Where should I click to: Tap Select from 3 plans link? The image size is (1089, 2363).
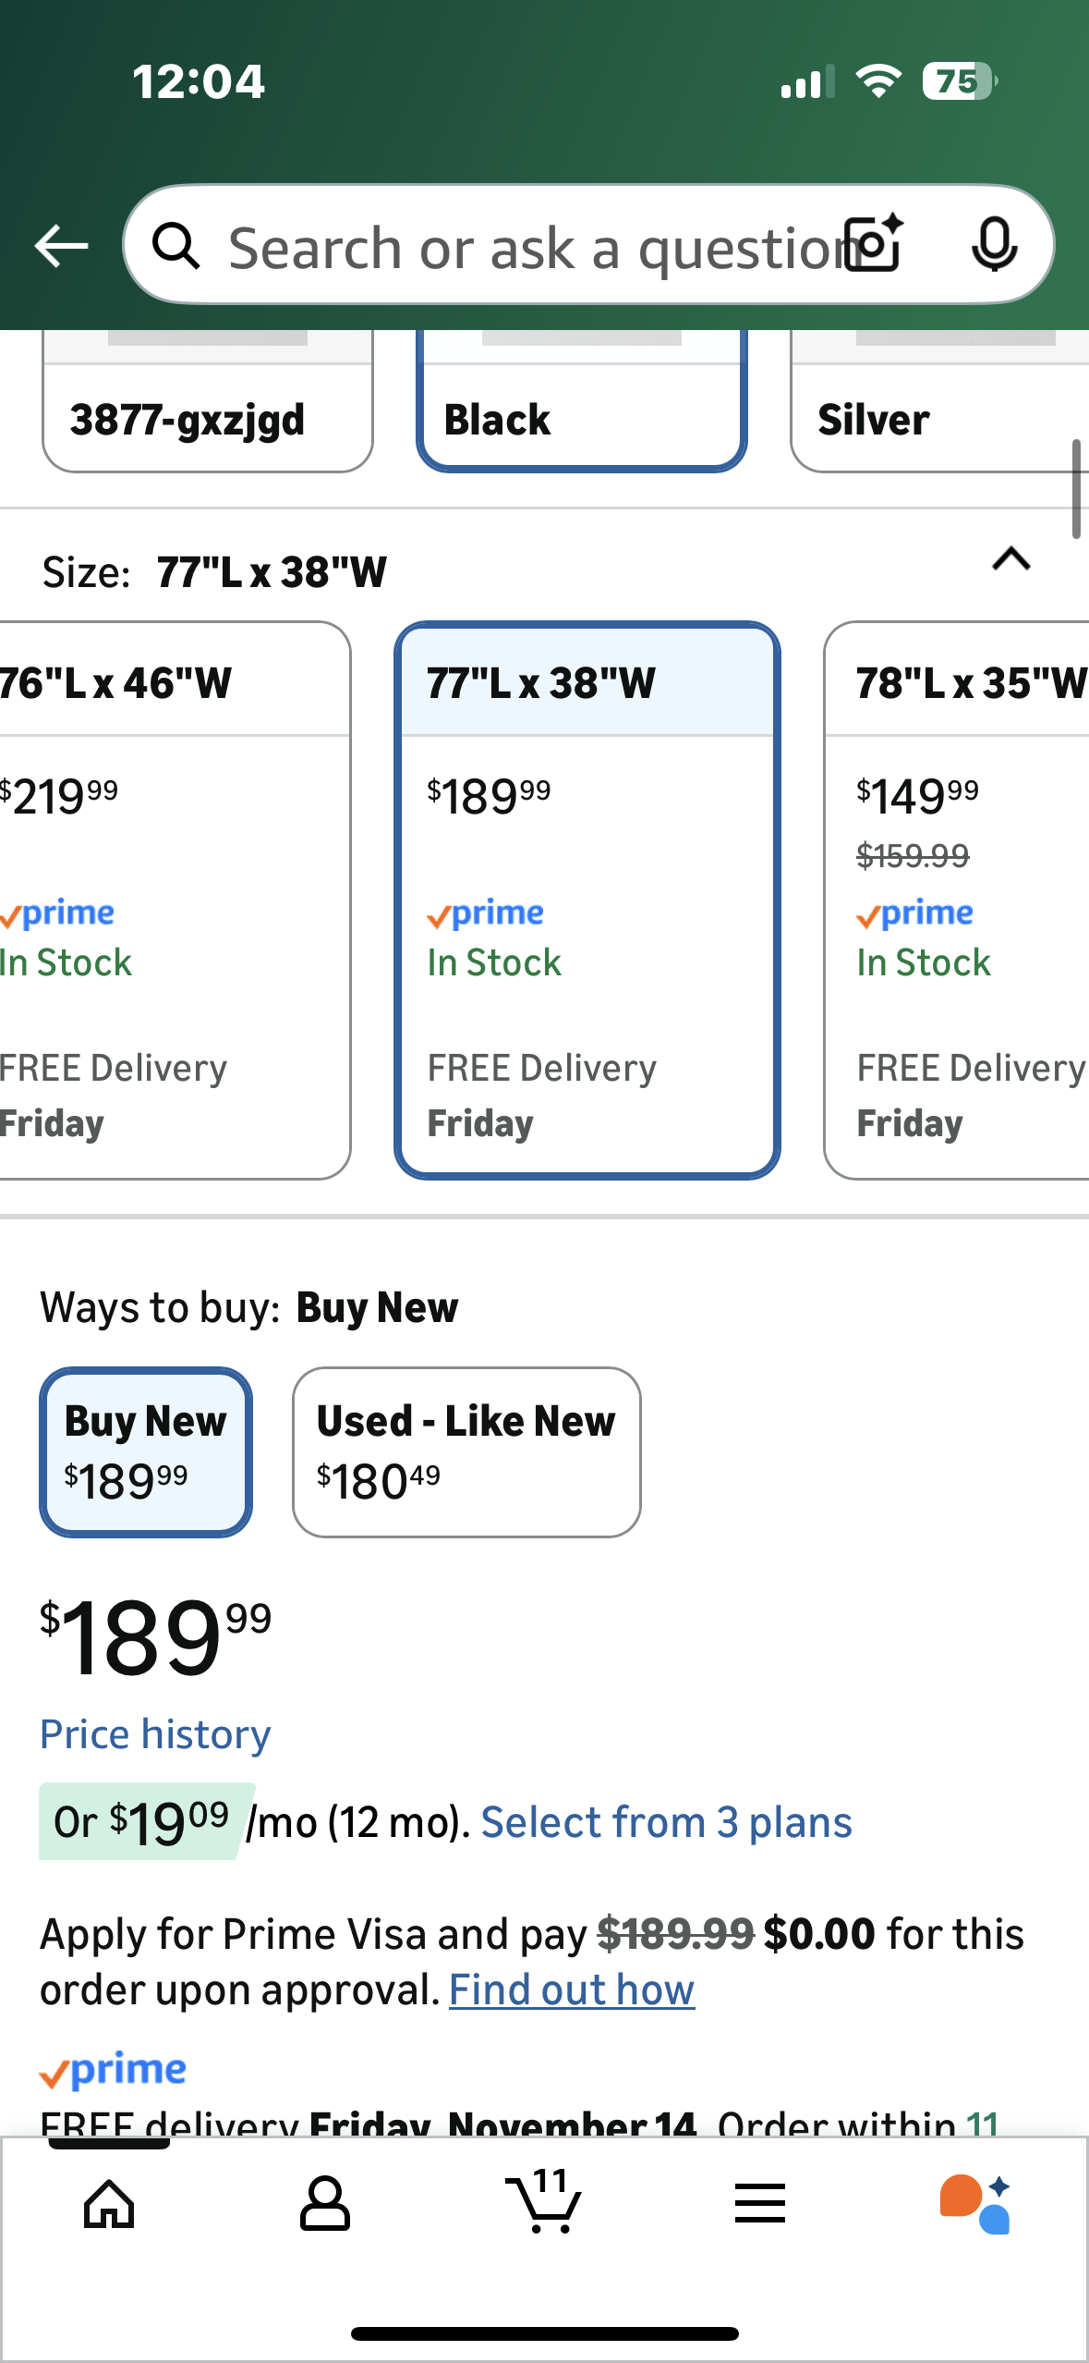coord(666,1823)
